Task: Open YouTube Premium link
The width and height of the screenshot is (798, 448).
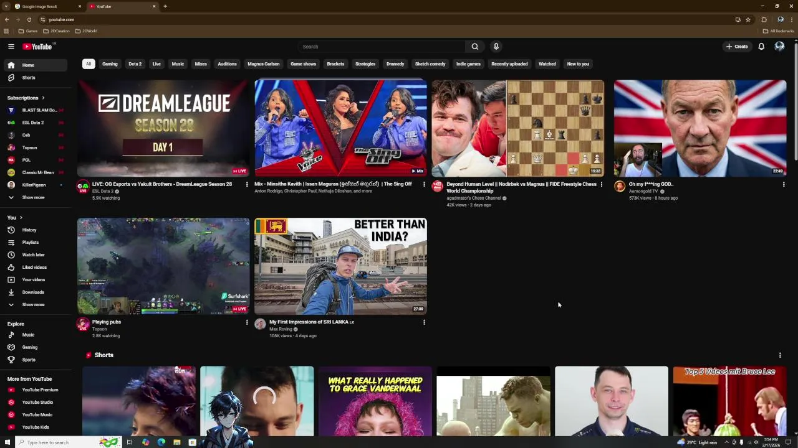Action: (x=36, y=390)
